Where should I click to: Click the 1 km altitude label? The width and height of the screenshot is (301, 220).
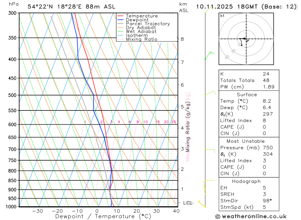(182, 189)
